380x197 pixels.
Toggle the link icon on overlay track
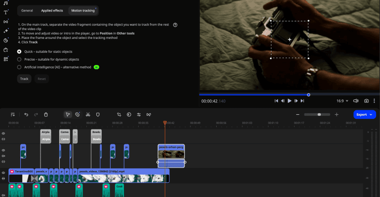(3, 162)
